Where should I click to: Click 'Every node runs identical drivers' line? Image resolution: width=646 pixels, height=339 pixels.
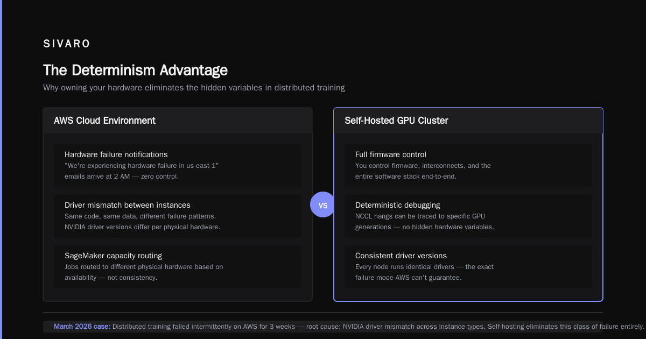(424, 267)
